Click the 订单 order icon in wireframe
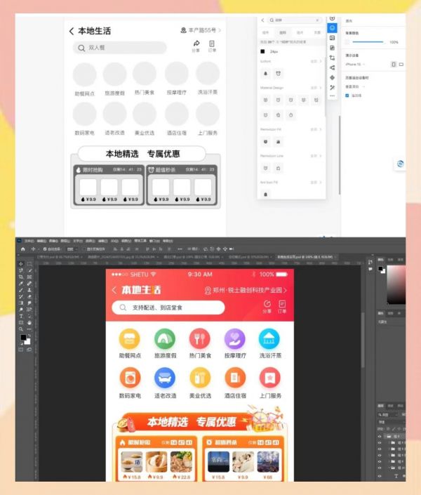The height and width of the screenshot is (495, 421). pos(213,44)
